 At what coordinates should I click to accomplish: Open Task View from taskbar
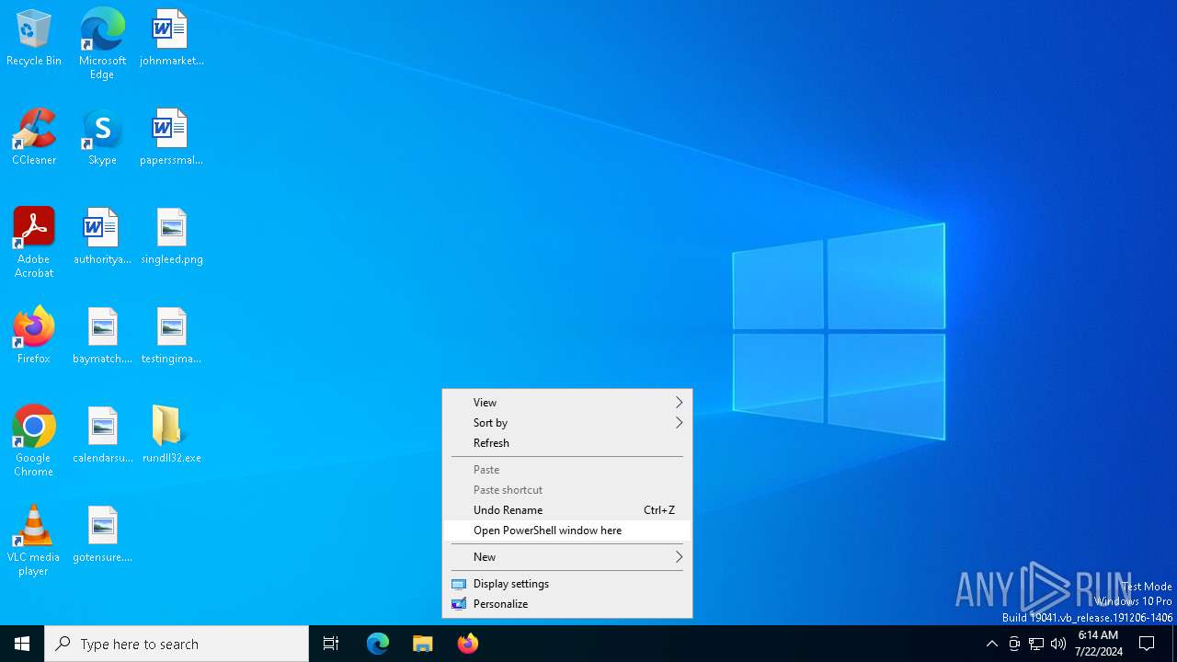(331, 644)
